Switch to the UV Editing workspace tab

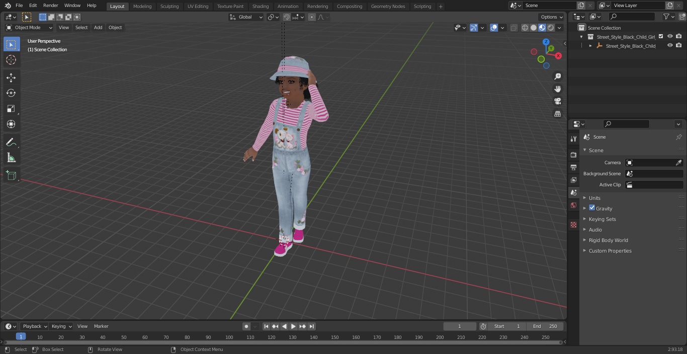198,6
